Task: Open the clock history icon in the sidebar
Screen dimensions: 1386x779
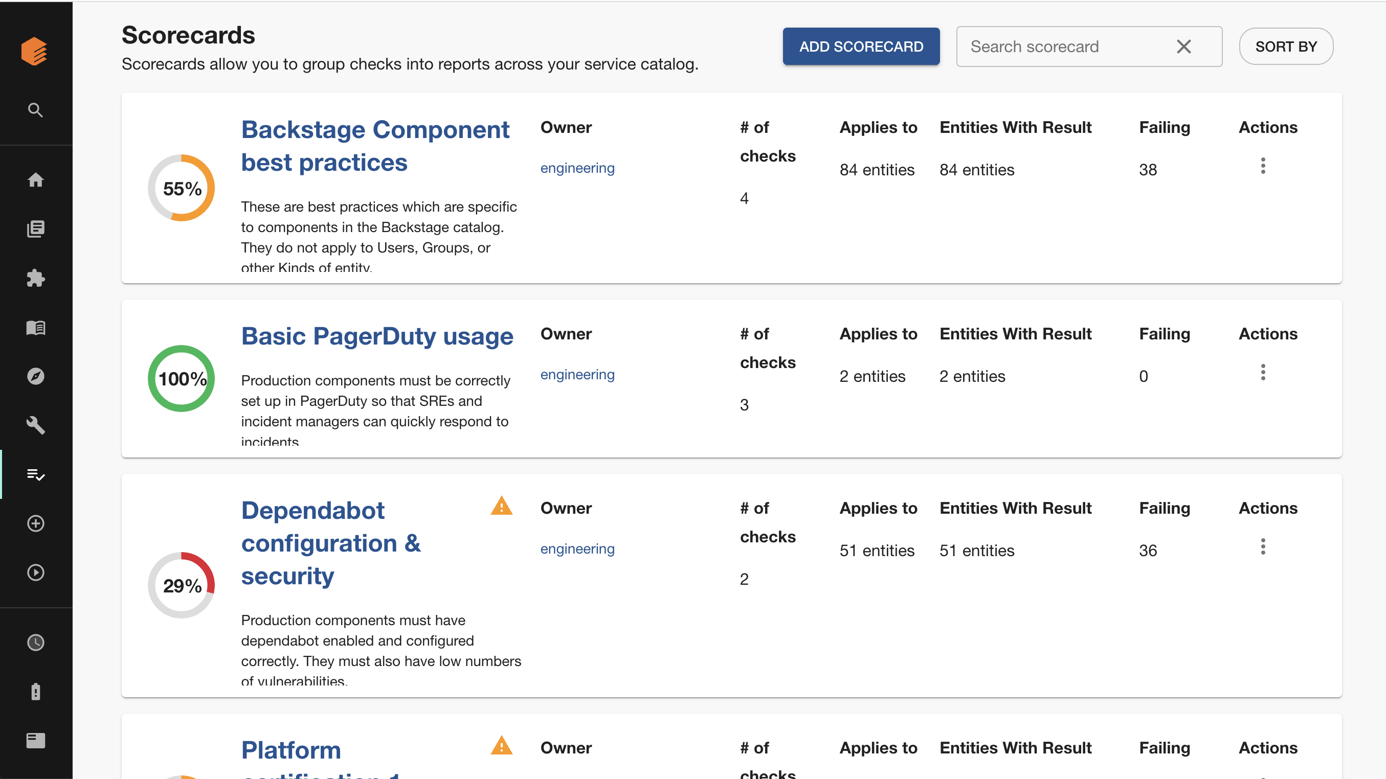Action: [x=35, y=643]
